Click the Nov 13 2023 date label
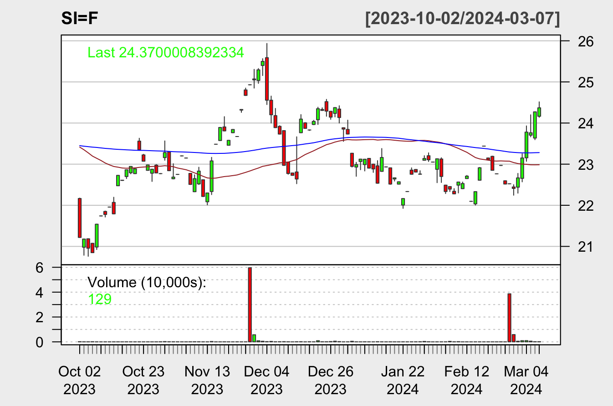The height and width of the screenshot is (406, 613). coord(207,381)
